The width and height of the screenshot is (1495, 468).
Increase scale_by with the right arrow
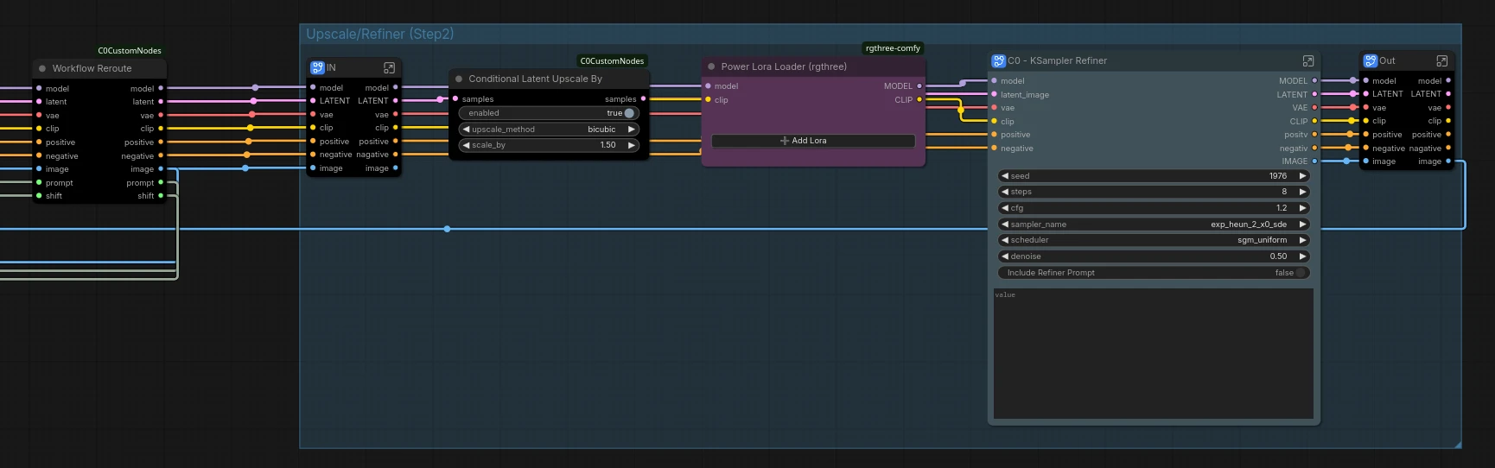click(632, 145)
